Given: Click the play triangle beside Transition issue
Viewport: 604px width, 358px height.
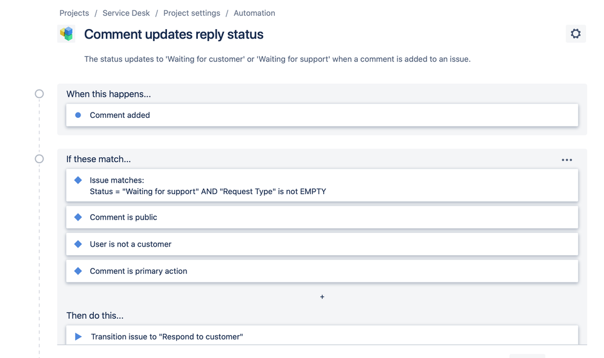Looking at the screenshot, I should click(78, 336).
